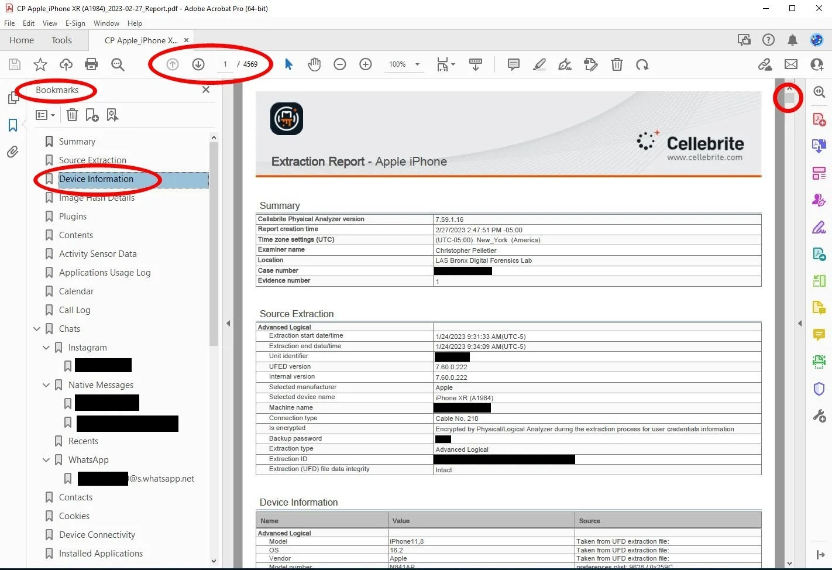
Task: Select the Highlight text tool
Action: point(539,64)
